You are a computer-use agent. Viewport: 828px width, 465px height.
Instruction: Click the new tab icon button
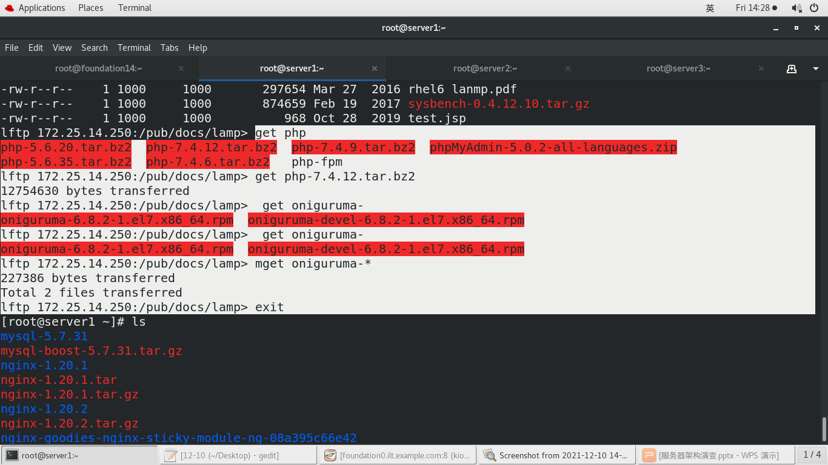[x=791, y=68]
